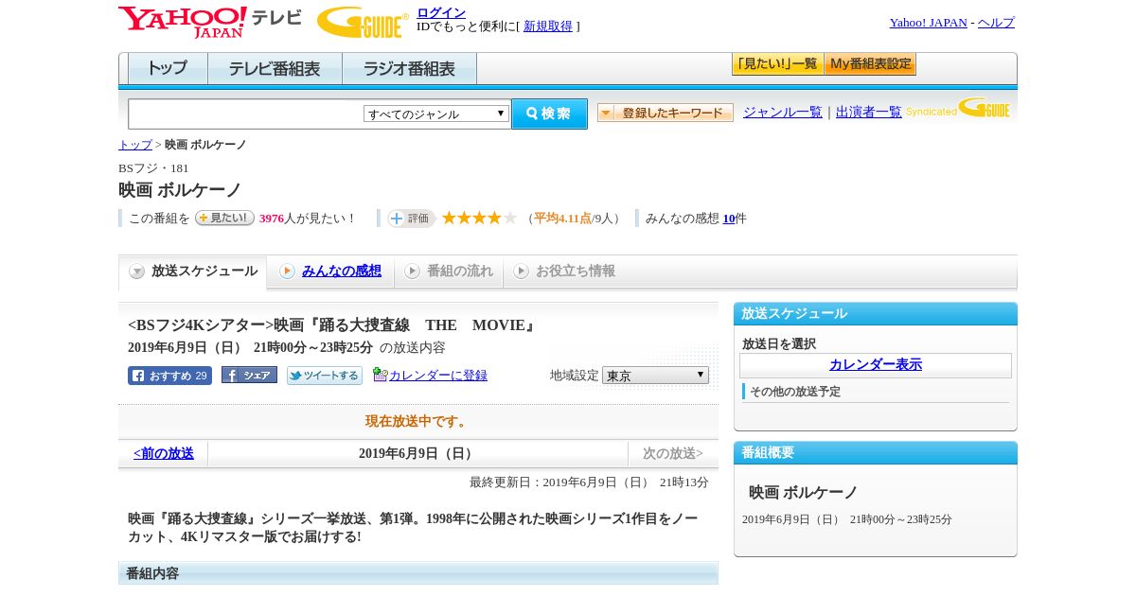The width and height of the screenshot is (1136, 596).
Task: Open the ログイン link
Action: pyautogui.click(x=441, y=12)
